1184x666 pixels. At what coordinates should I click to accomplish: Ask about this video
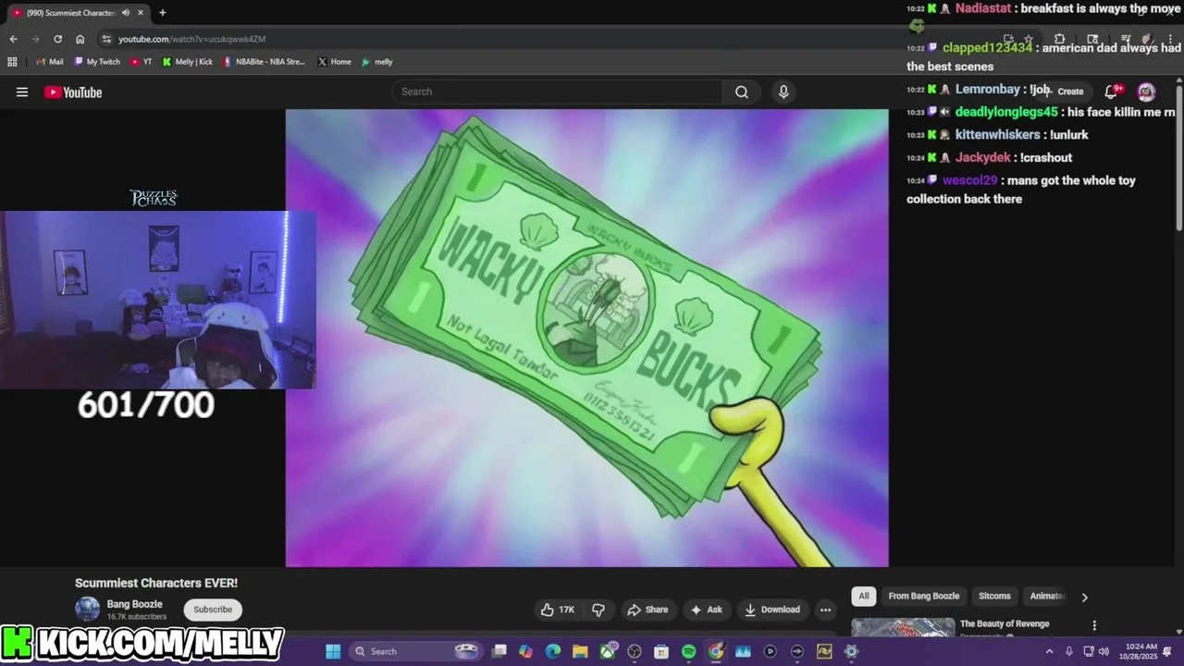click(x=707, y=610)
